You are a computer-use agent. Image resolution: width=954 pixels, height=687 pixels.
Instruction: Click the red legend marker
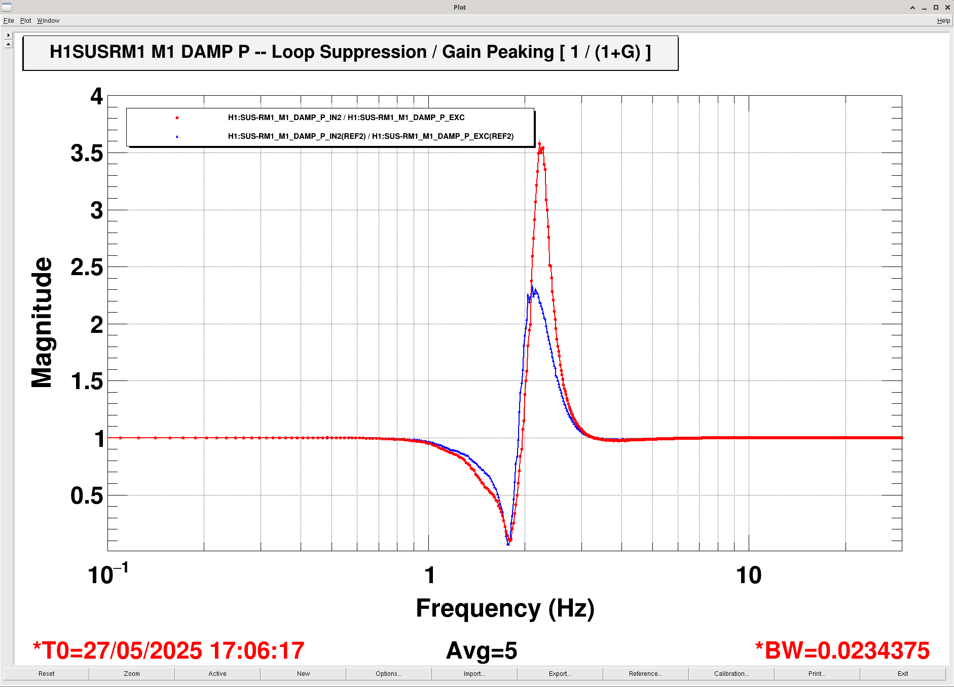pos(177,118)
